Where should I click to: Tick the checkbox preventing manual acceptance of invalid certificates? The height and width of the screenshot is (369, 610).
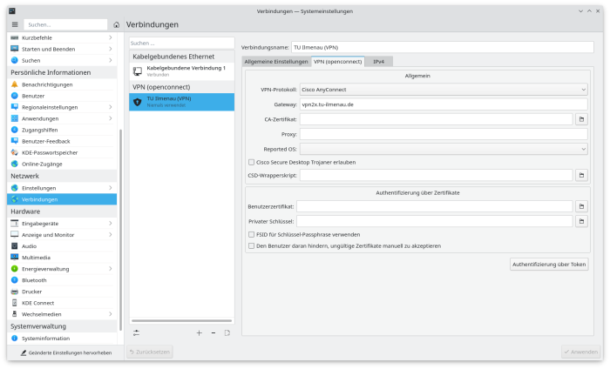(x=251, y=246)
